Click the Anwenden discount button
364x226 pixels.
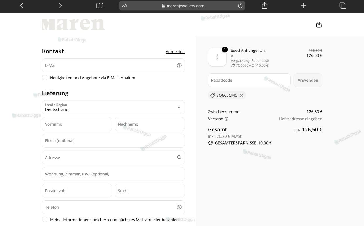308,80
